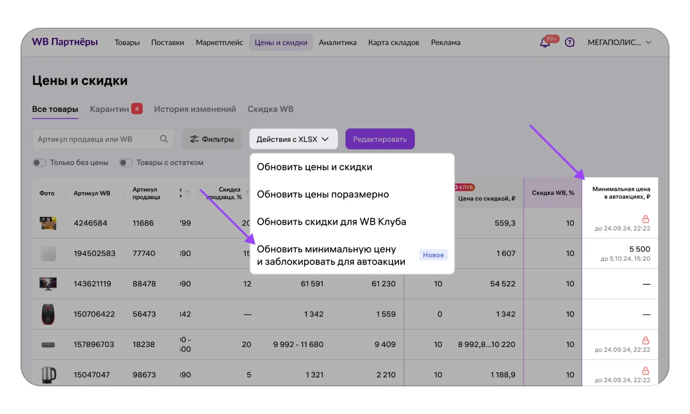
Task: Click minimum price cell '5 500'
Action: point(639,249)
